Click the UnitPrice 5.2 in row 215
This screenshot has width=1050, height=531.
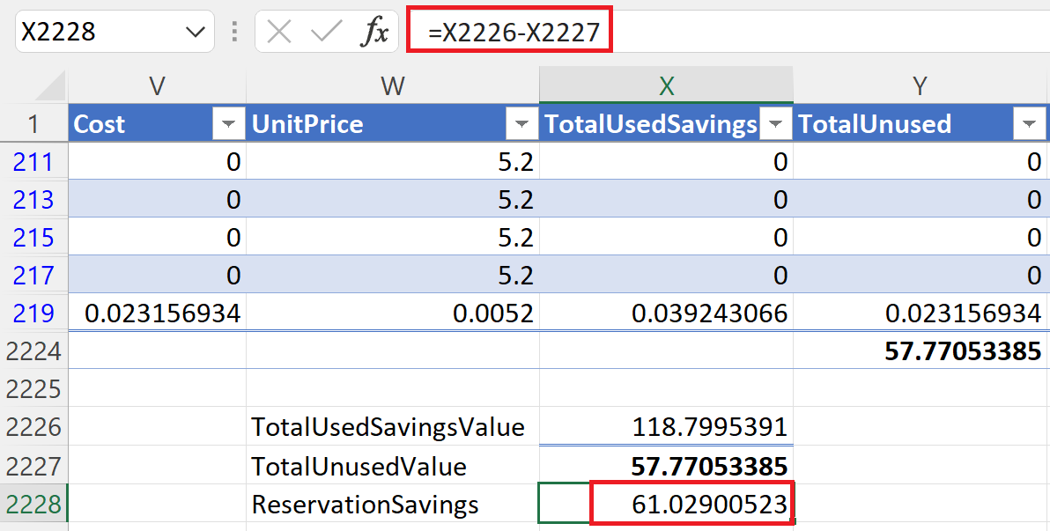392,238
